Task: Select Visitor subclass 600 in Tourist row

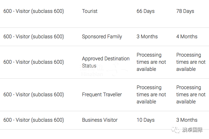Action: tap(34, 11)
